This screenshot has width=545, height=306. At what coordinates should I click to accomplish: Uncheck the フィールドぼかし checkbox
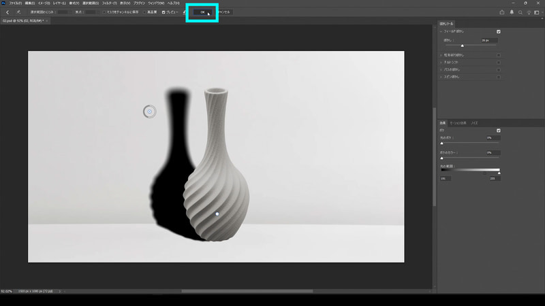click(499, 31)
